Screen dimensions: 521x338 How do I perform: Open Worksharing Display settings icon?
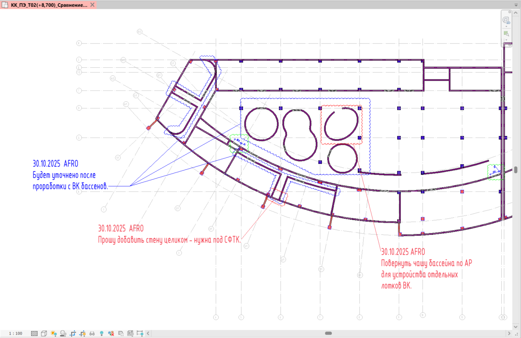111,333
